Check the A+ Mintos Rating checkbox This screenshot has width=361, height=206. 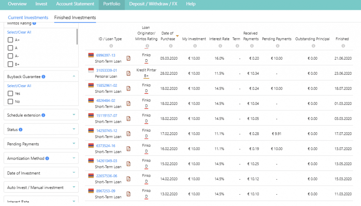click(10, 40)
